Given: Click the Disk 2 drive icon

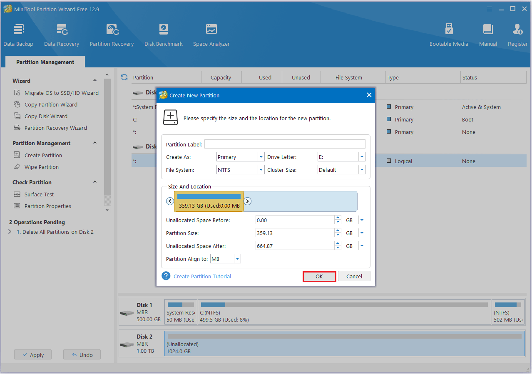Looking at the screenshot, I should pyautogui.click(x=127, y=344).
